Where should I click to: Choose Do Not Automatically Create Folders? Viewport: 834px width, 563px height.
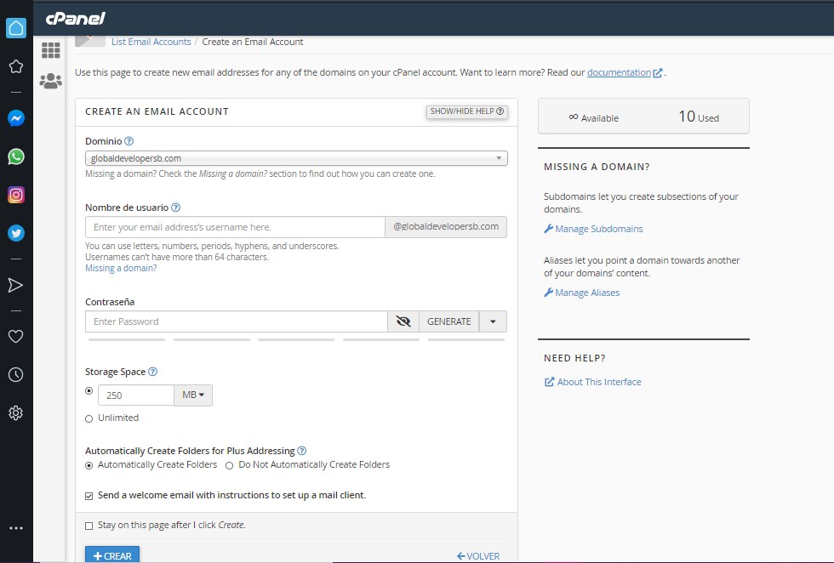click(229, 465)
